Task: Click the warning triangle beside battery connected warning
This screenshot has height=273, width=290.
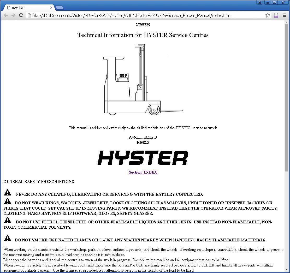Action: pyautogui.click(x=7, y=193)
